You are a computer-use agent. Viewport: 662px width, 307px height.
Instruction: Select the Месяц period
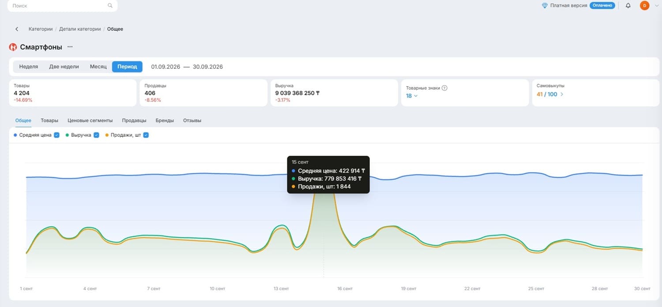click(98, 67)
